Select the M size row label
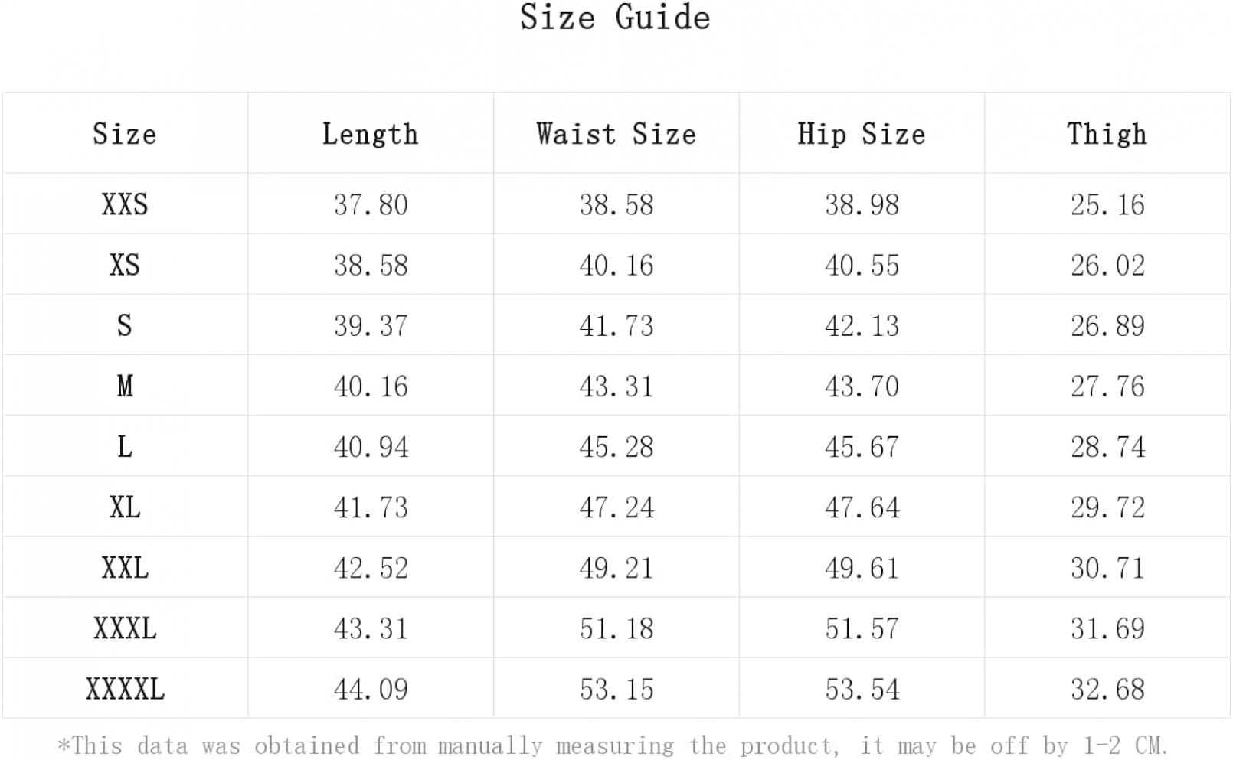Image resolution: width=1233 pixels, height=760 pixels. [x=125, y=386]
